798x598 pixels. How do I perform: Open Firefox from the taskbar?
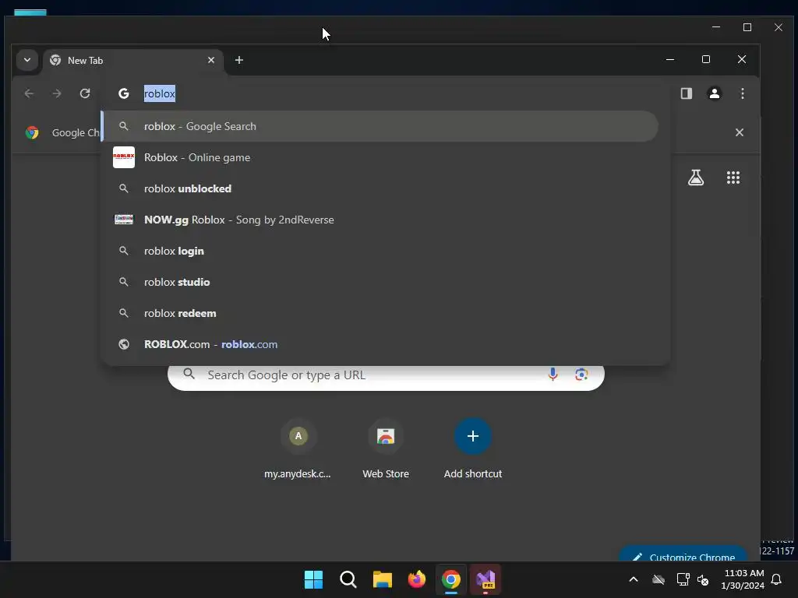pyautogui.click(x=417, y=579)
